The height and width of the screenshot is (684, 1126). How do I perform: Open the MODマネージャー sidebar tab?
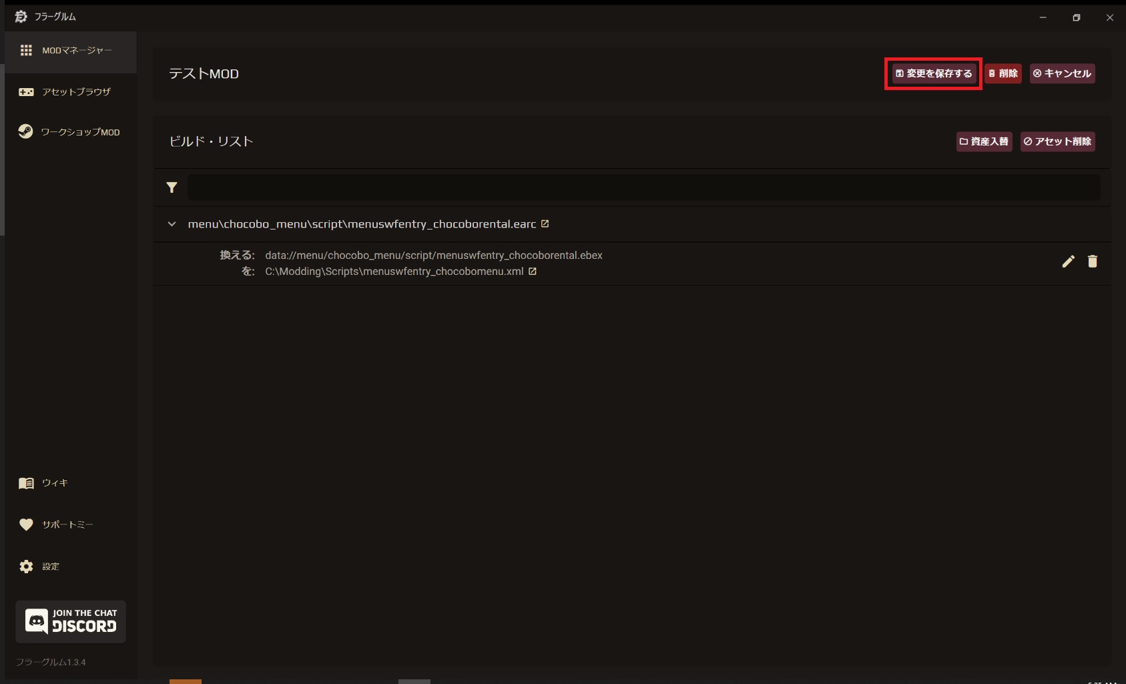pyautogui.click(x=71, y=51)
